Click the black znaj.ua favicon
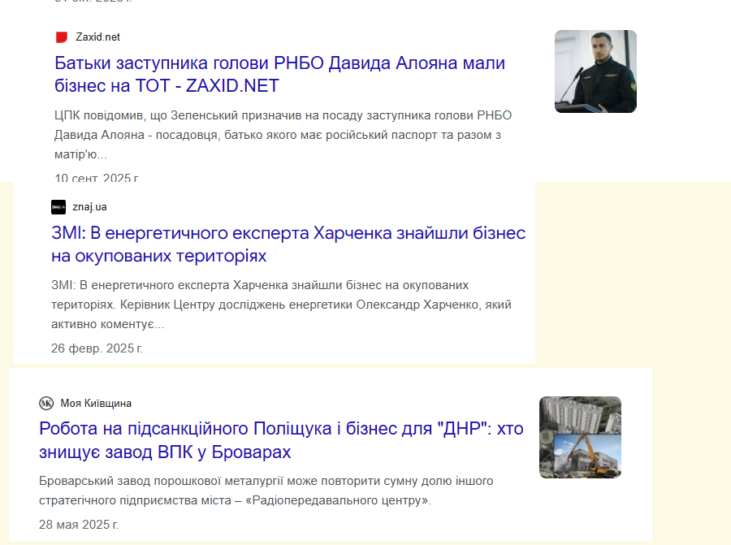Viewport: 731px width, 545px height. (x=58, y=207)
